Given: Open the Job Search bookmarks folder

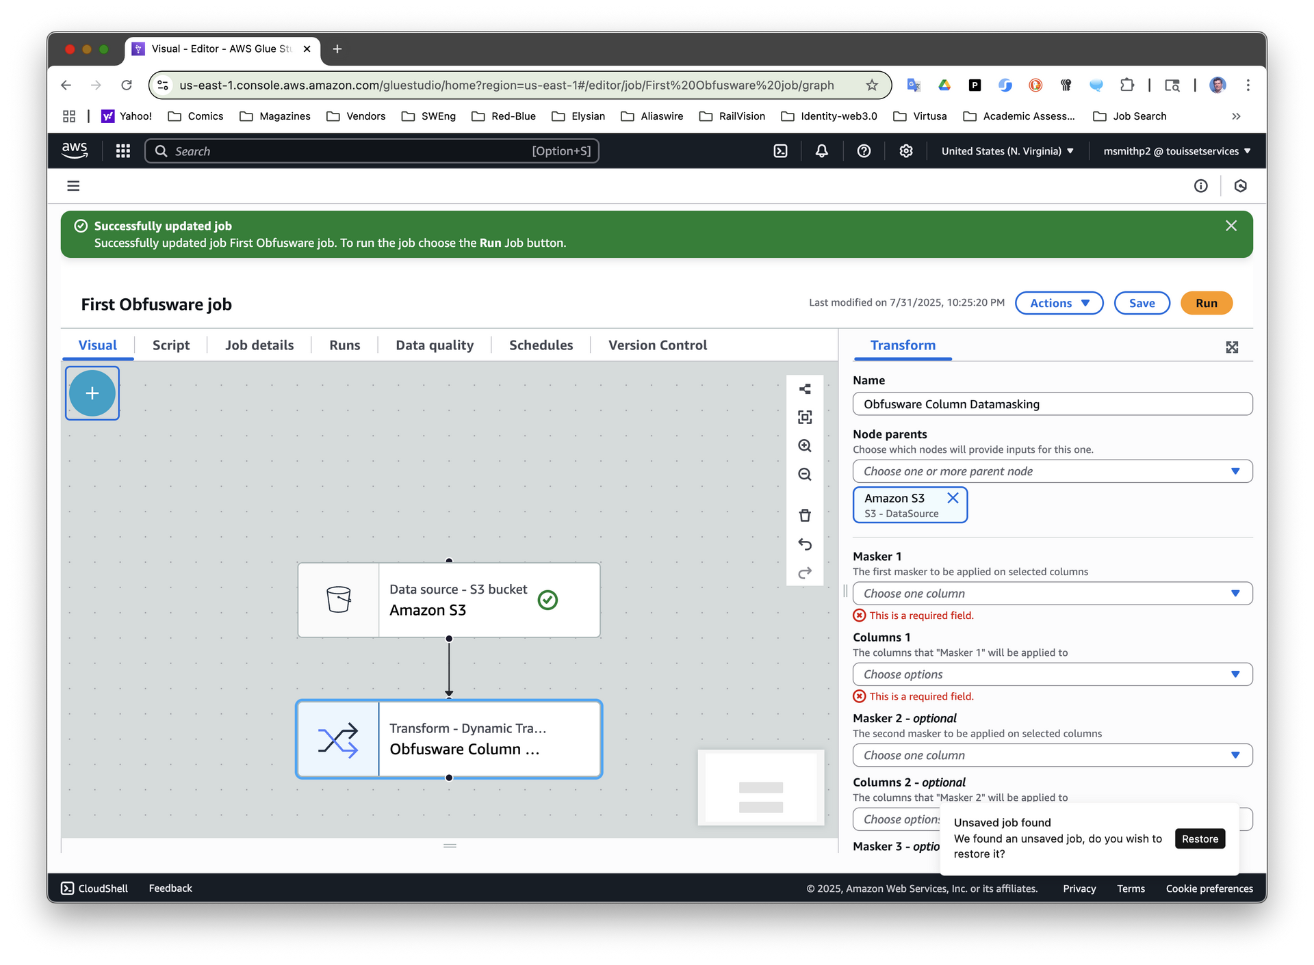Looking at the screenshot, I should pyautogui.click(x=1130, y=116).
